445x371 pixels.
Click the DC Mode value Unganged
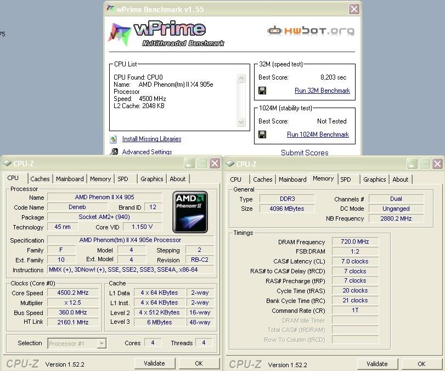pyautogui.click(x=396, y=209)
